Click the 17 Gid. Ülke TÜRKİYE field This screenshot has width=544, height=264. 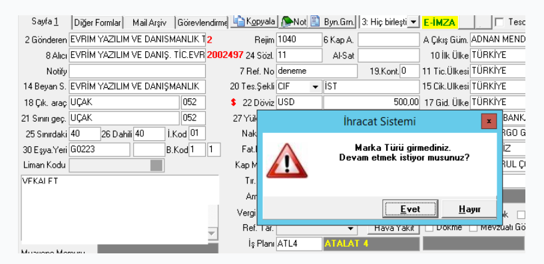pyautogui.click(x=497, y=102)
